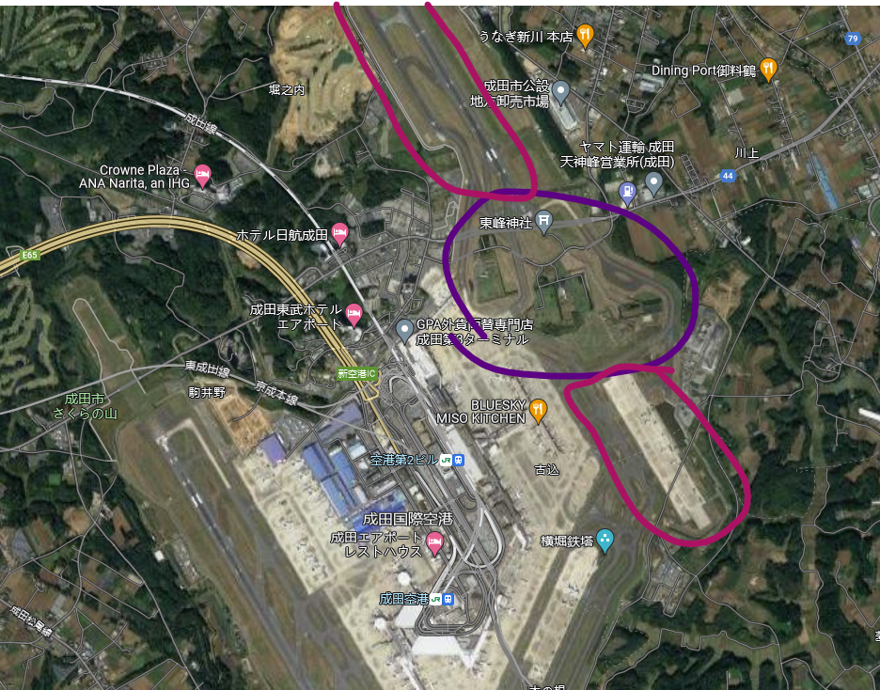Click the GPA外貨両替専門店 location pin
Image resolution: width=880 pixels, height=690 pixels.
click(404, 331)
